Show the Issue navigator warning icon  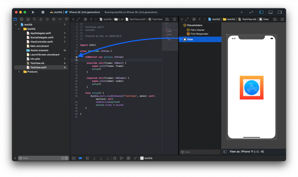(41, 19)
